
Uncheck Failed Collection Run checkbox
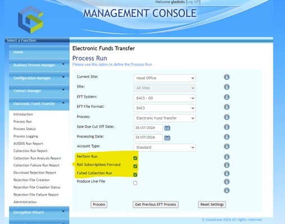pyautogui.click(x=135, y=175)
